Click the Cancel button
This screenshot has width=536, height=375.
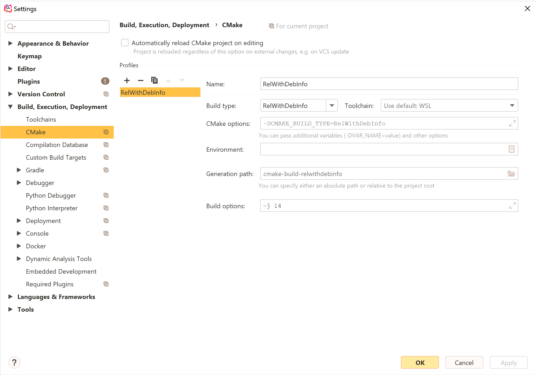[x=464, y=363]
